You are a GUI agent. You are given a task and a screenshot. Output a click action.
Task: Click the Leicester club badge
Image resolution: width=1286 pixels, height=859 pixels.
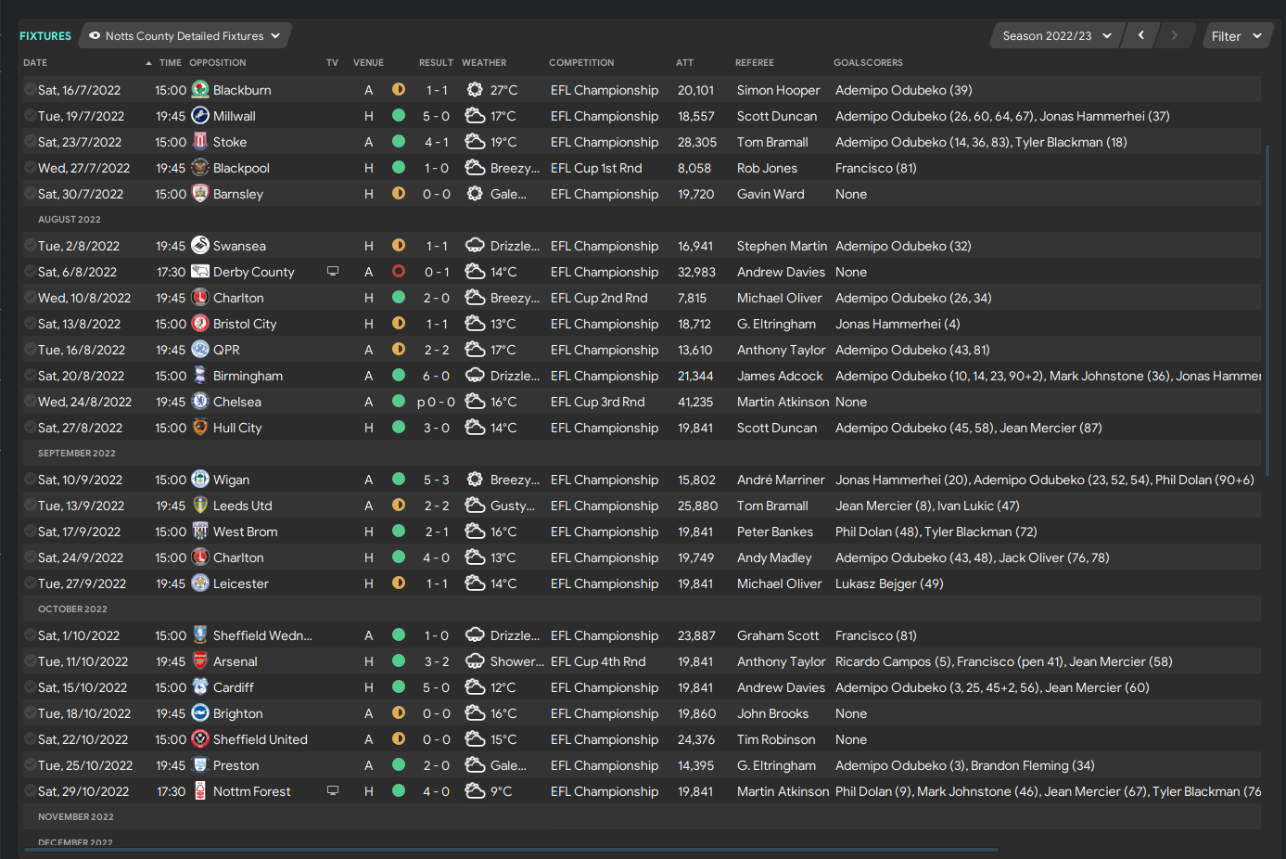click(199, 583)
